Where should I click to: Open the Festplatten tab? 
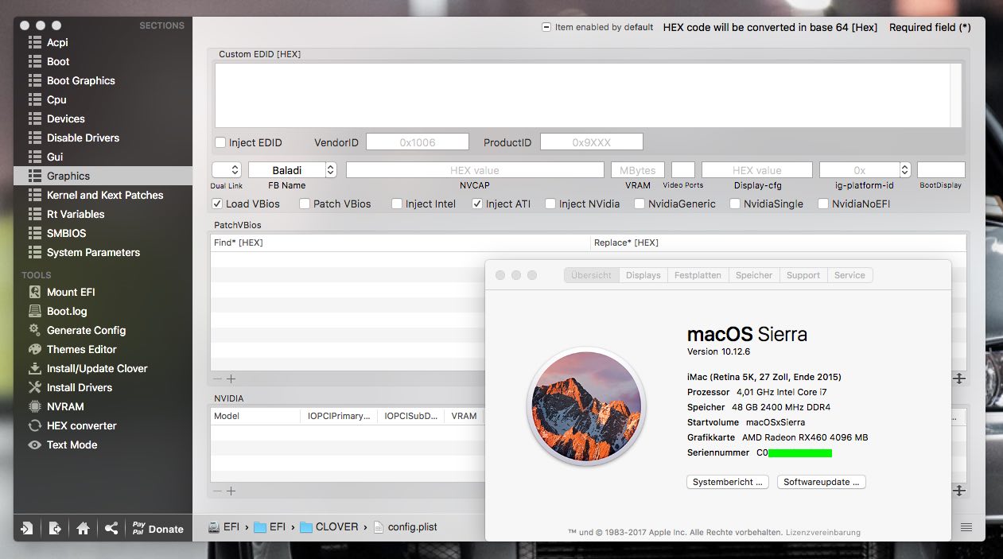click(698, 275)
